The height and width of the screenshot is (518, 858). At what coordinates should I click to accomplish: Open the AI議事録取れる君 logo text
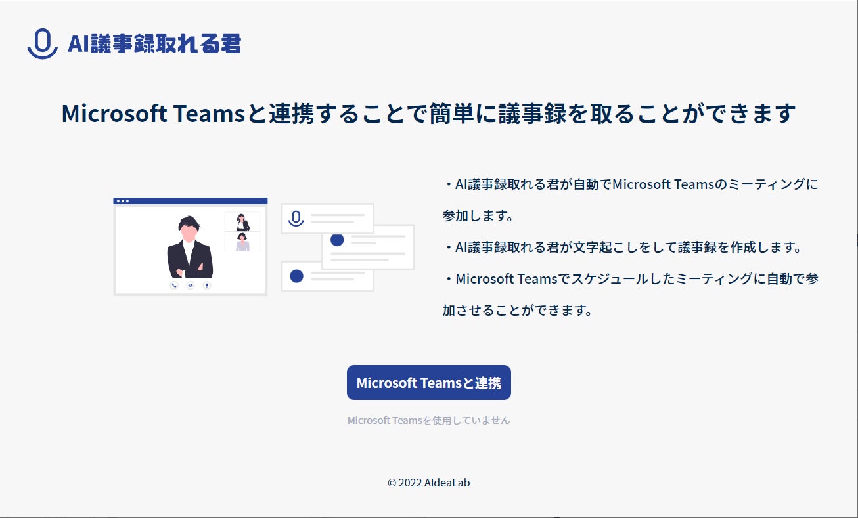pos(154,44)
